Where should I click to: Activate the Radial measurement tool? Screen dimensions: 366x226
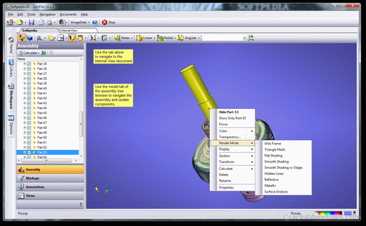pos(166,38)
